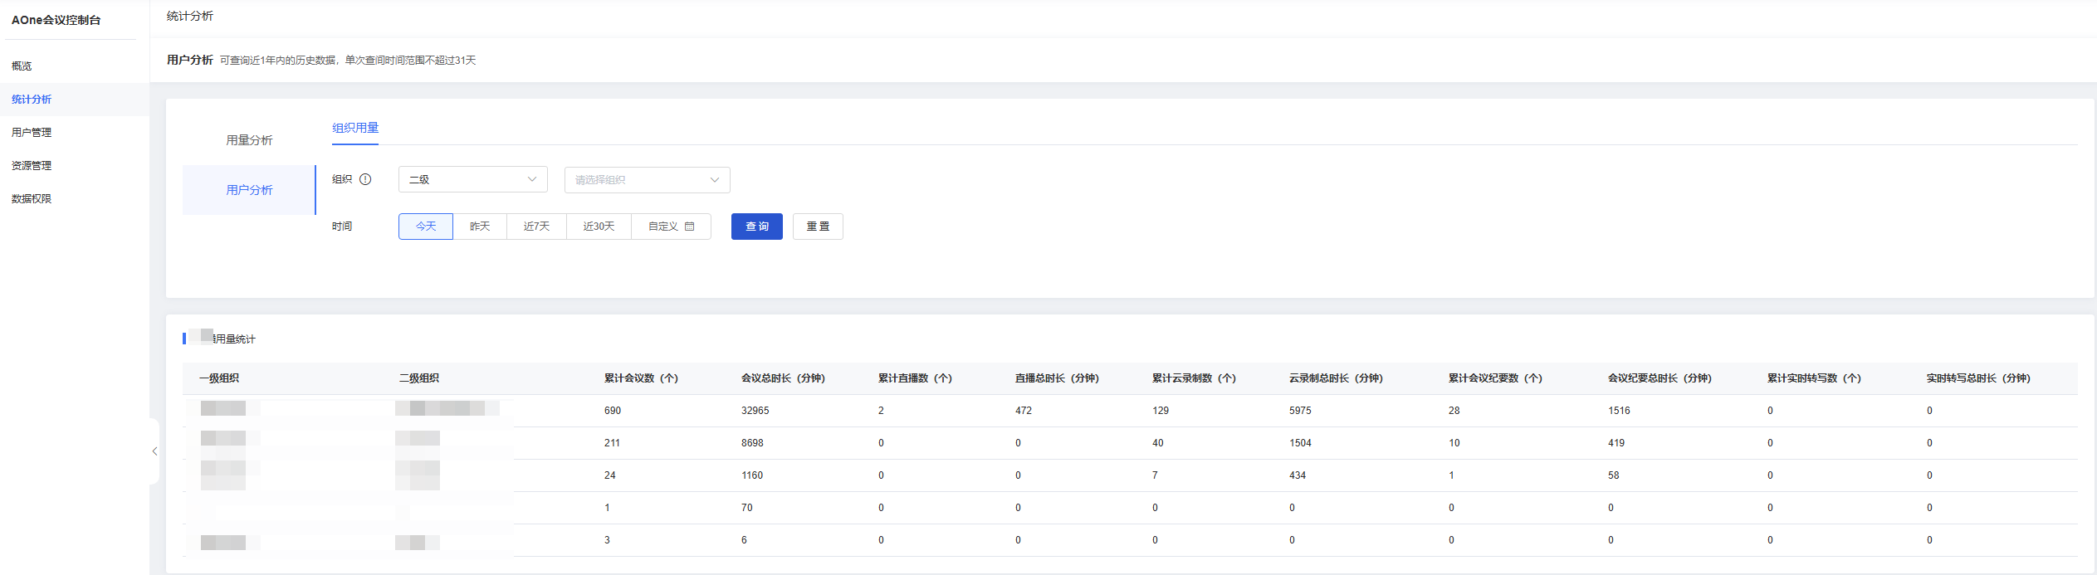Expand the 请选择组织 dropdown

pos(647,180)
